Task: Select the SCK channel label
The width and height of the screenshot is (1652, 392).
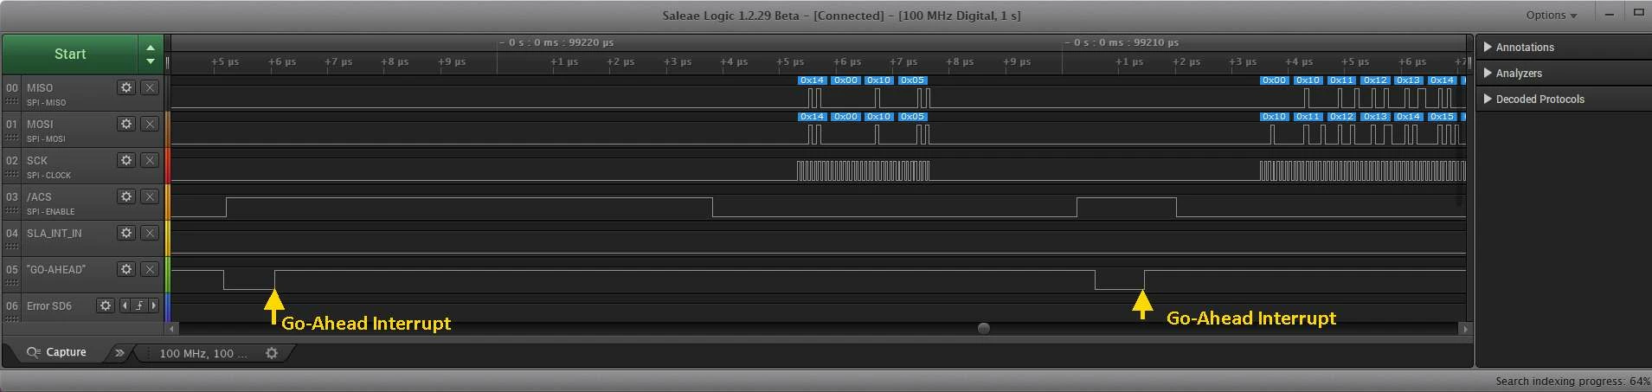Action: [37, 160]
